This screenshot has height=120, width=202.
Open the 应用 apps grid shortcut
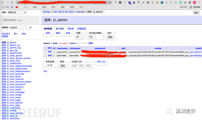5,7
